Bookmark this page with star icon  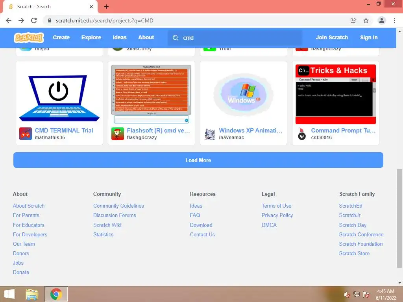pos(366,20)
